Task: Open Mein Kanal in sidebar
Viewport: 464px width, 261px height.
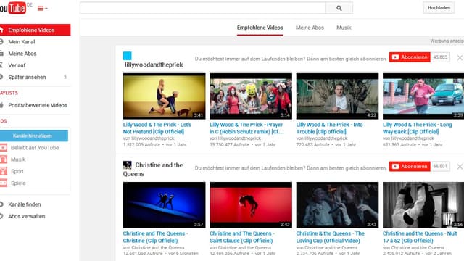Action: point(22,42)
